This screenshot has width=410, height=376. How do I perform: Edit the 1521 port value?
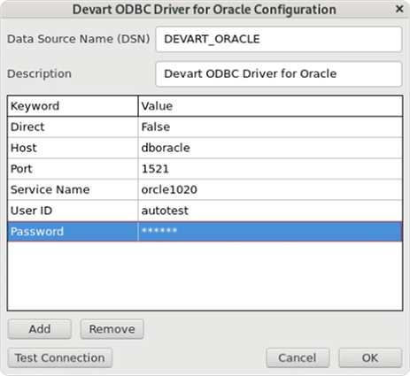[x=270, y=169]
